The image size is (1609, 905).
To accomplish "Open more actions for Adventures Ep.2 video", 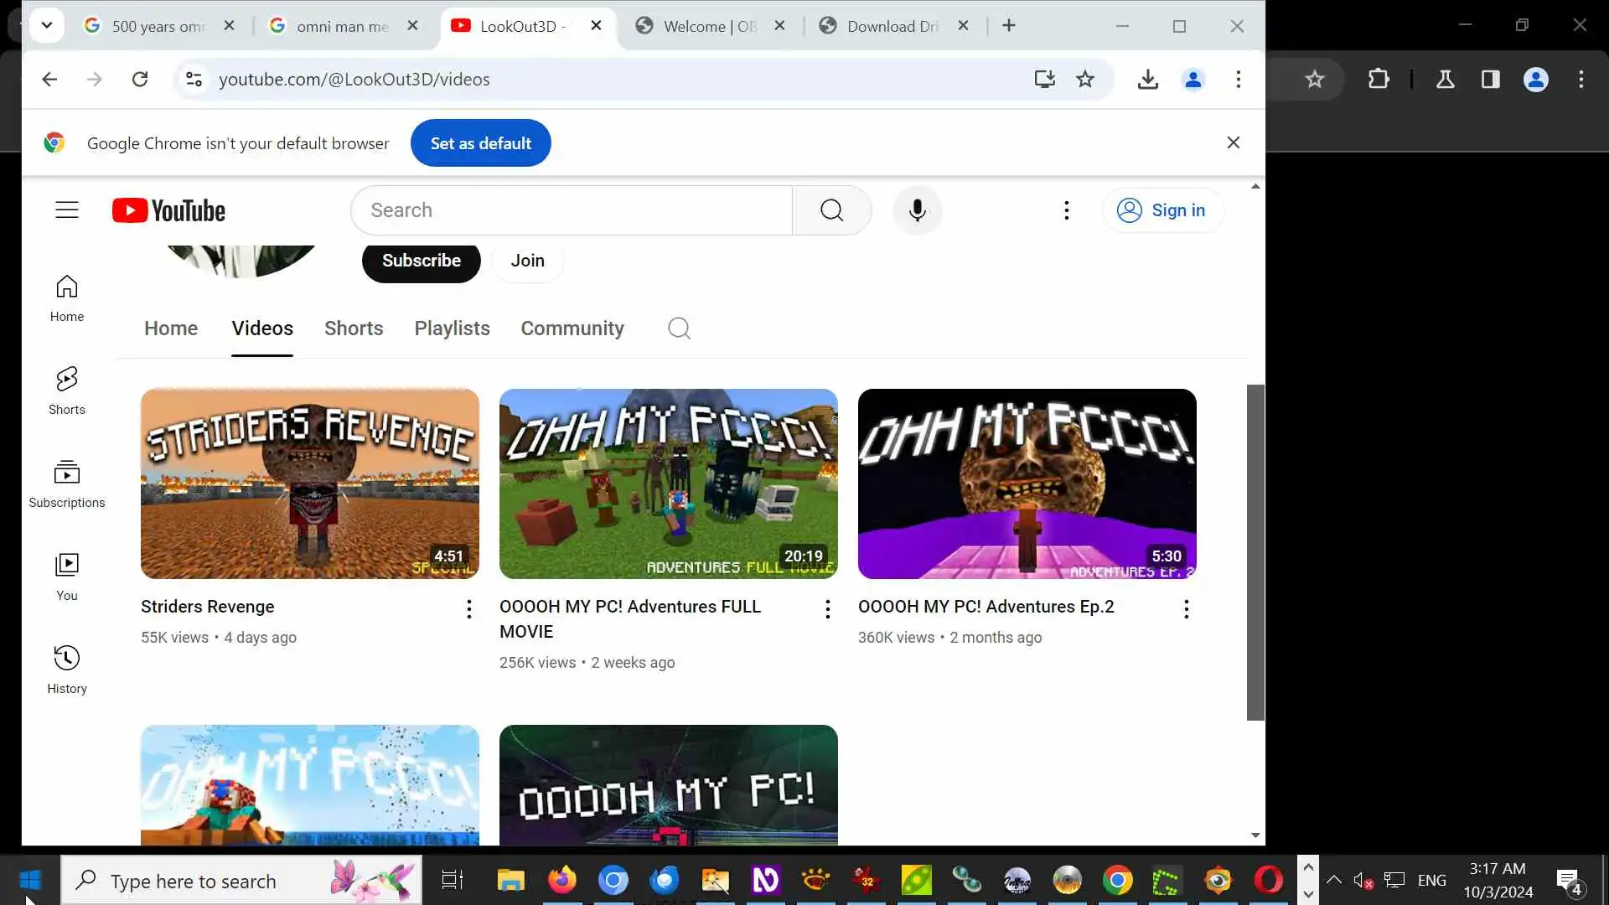I will 1186,609.
